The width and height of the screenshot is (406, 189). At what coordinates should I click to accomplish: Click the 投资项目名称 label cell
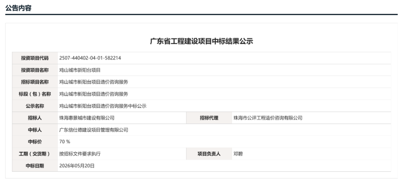[35, 70]
